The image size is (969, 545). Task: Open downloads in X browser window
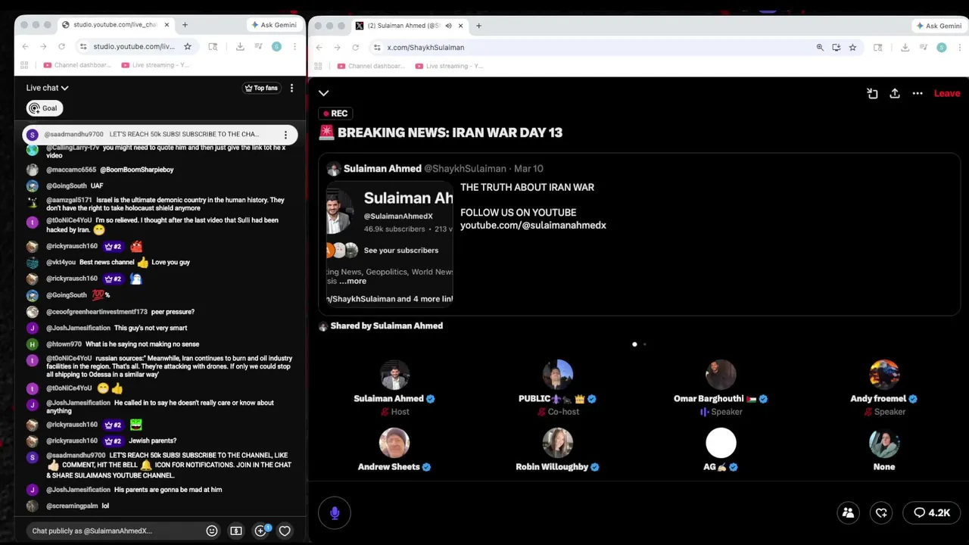[905, 47]
